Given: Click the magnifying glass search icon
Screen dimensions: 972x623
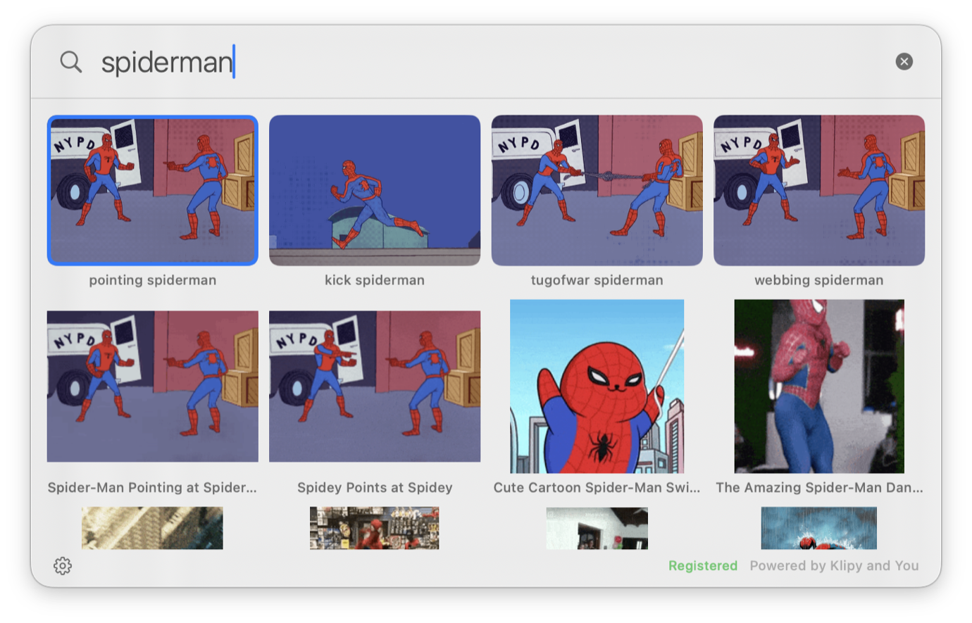Looking at the screenshot, I should click(x=70, y=62).
